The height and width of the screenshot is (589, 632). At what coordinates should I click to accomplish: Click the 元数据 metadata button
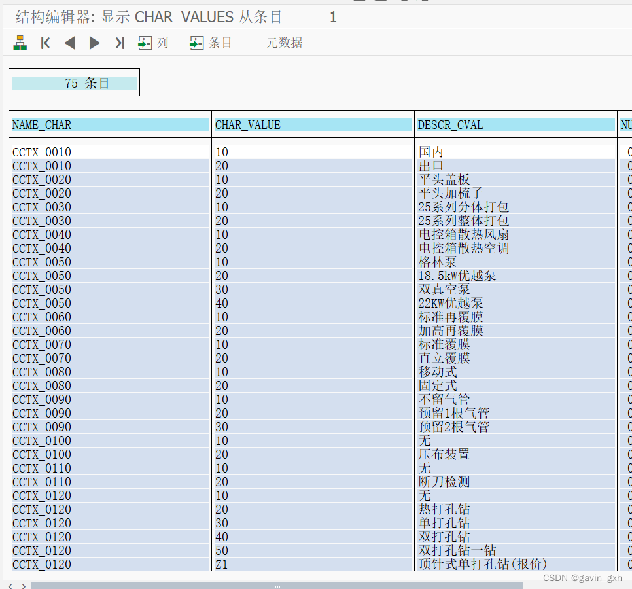(284, 42)
